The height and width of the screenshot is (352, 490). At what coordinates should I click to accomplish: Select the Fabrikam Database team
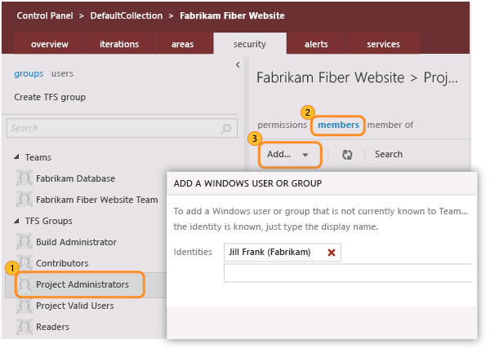[76, 178]
